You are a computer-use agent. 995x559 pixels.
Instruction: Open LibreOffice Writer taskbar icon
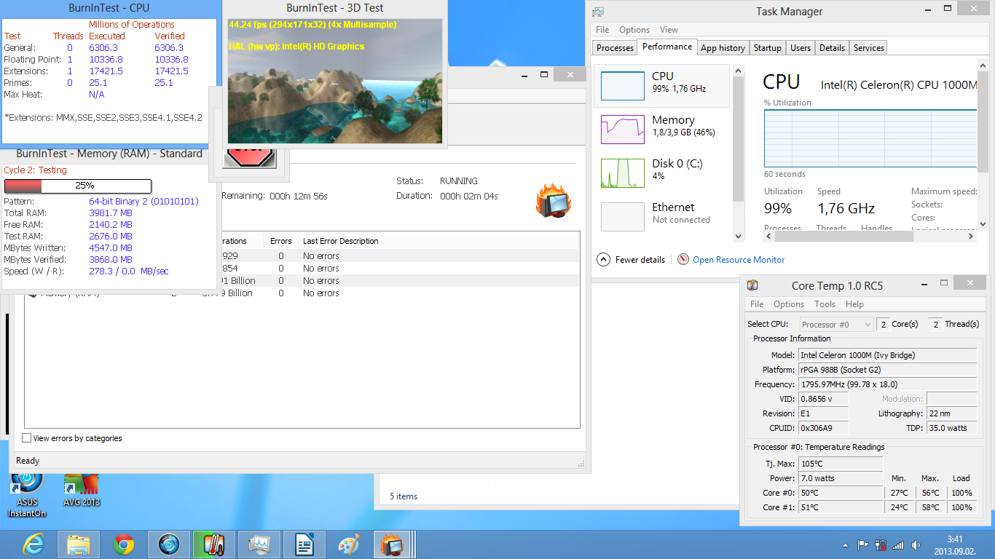tap(304, 544)
